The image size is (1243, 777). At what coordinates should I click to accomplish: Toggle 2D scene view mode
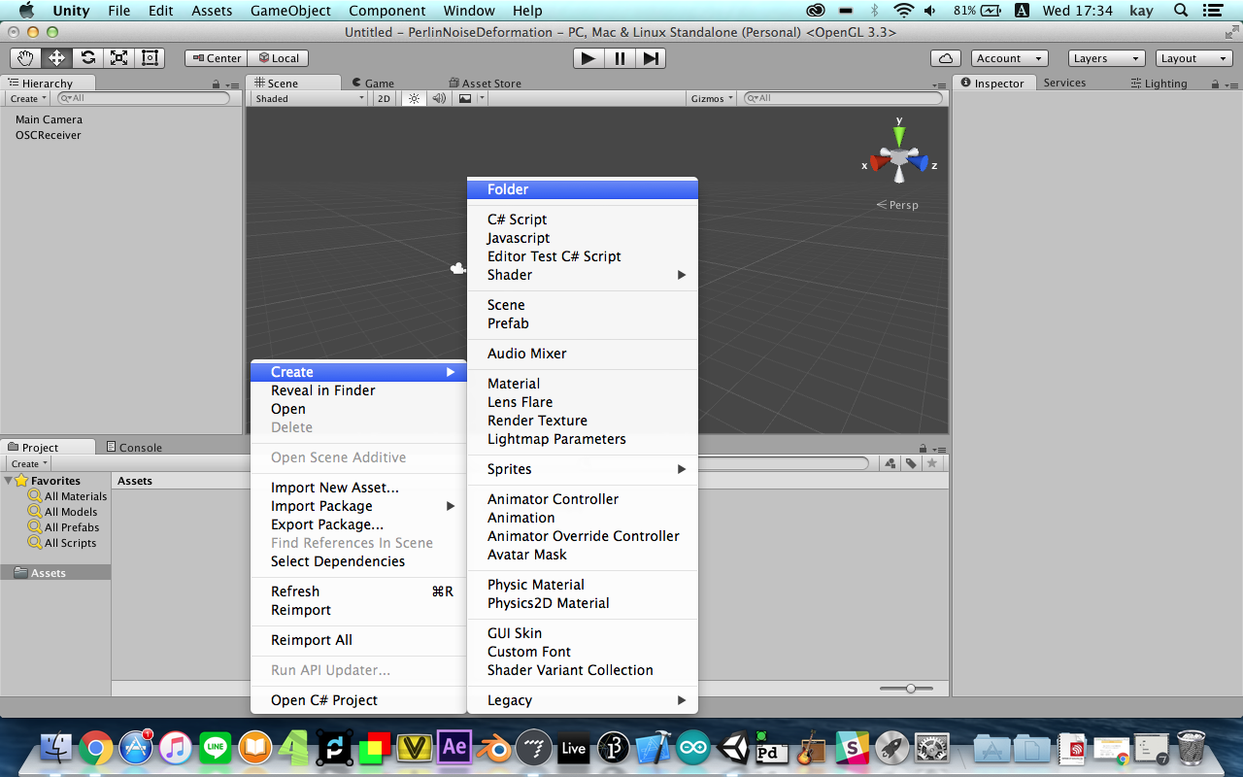pos(384,98)
